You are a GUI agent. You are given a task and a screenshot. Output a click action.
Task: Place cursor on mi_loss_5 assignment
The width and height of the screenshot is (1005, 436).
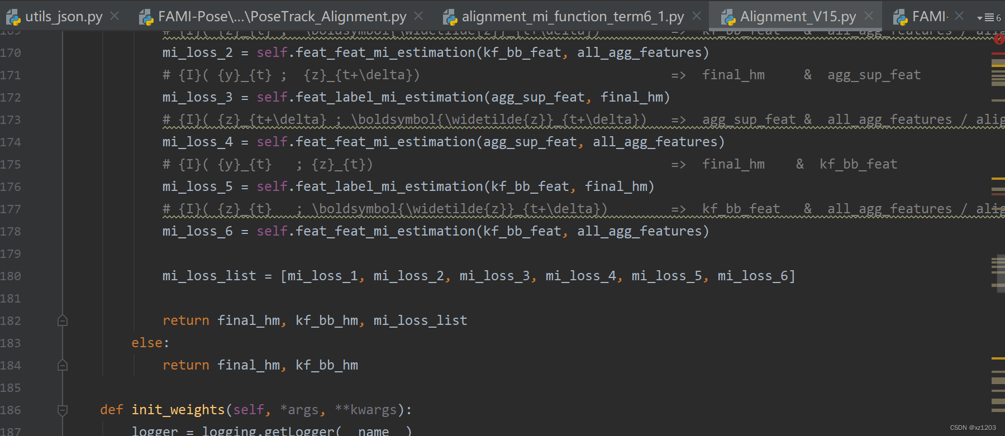(x=198, y=186)
